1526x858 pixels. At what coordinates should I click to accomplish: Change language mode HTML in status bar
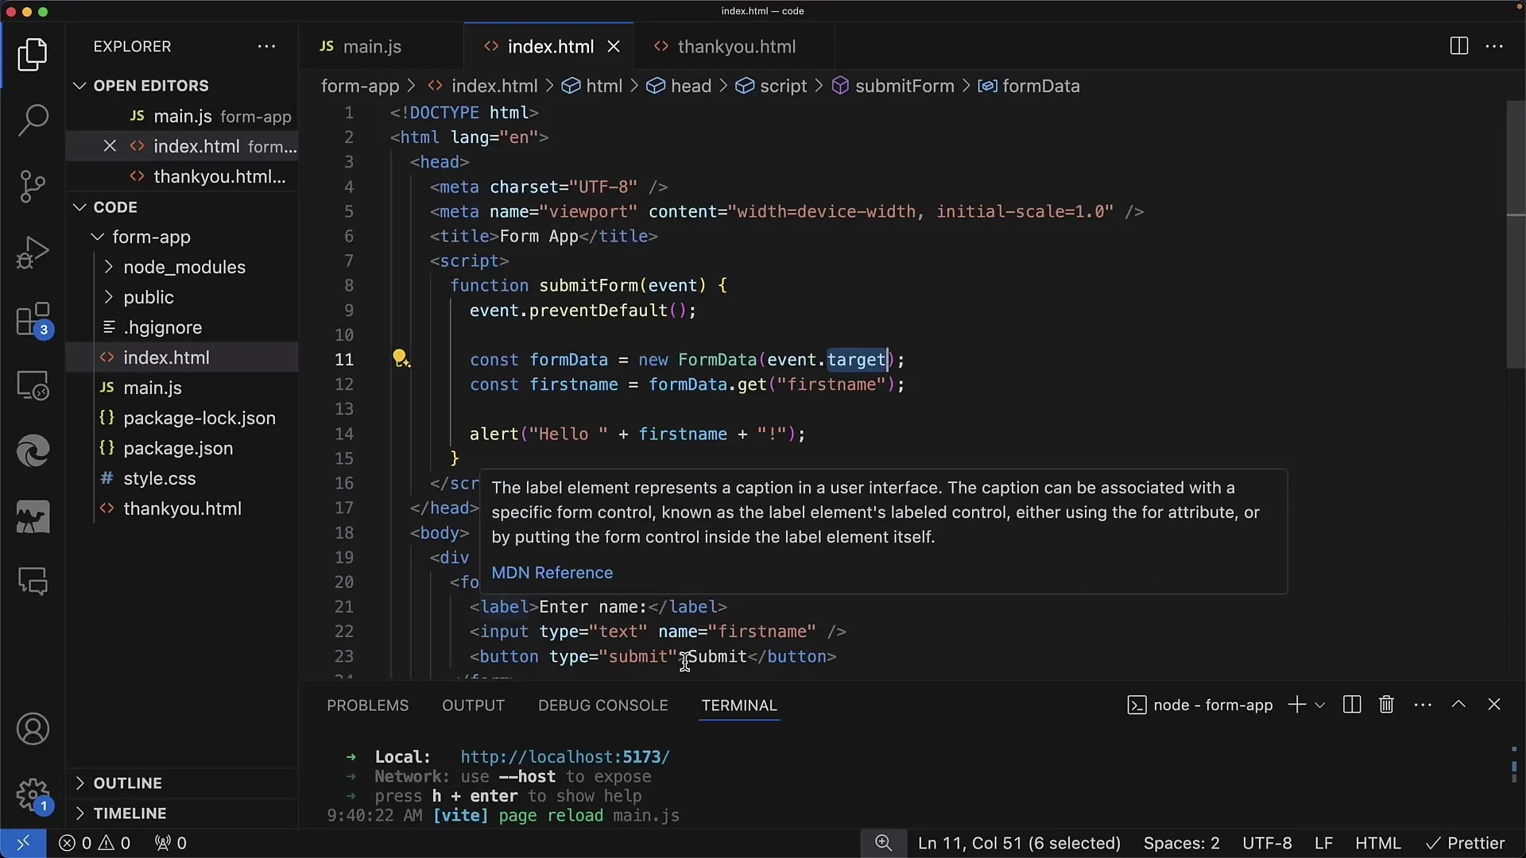pos(1377,843)
